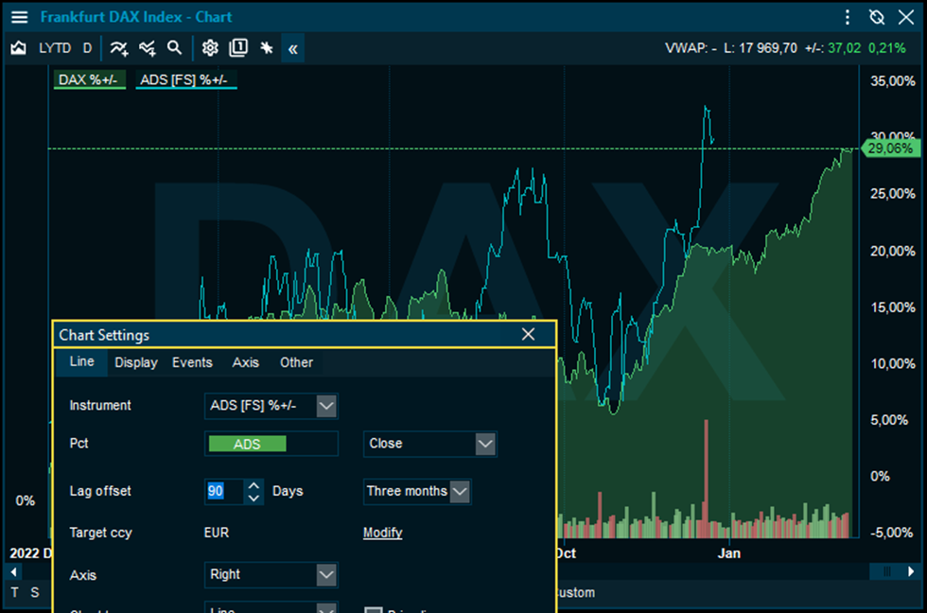Click the magnifying glass search icon
The image size is (927, 613).
[x=174, y=48]
